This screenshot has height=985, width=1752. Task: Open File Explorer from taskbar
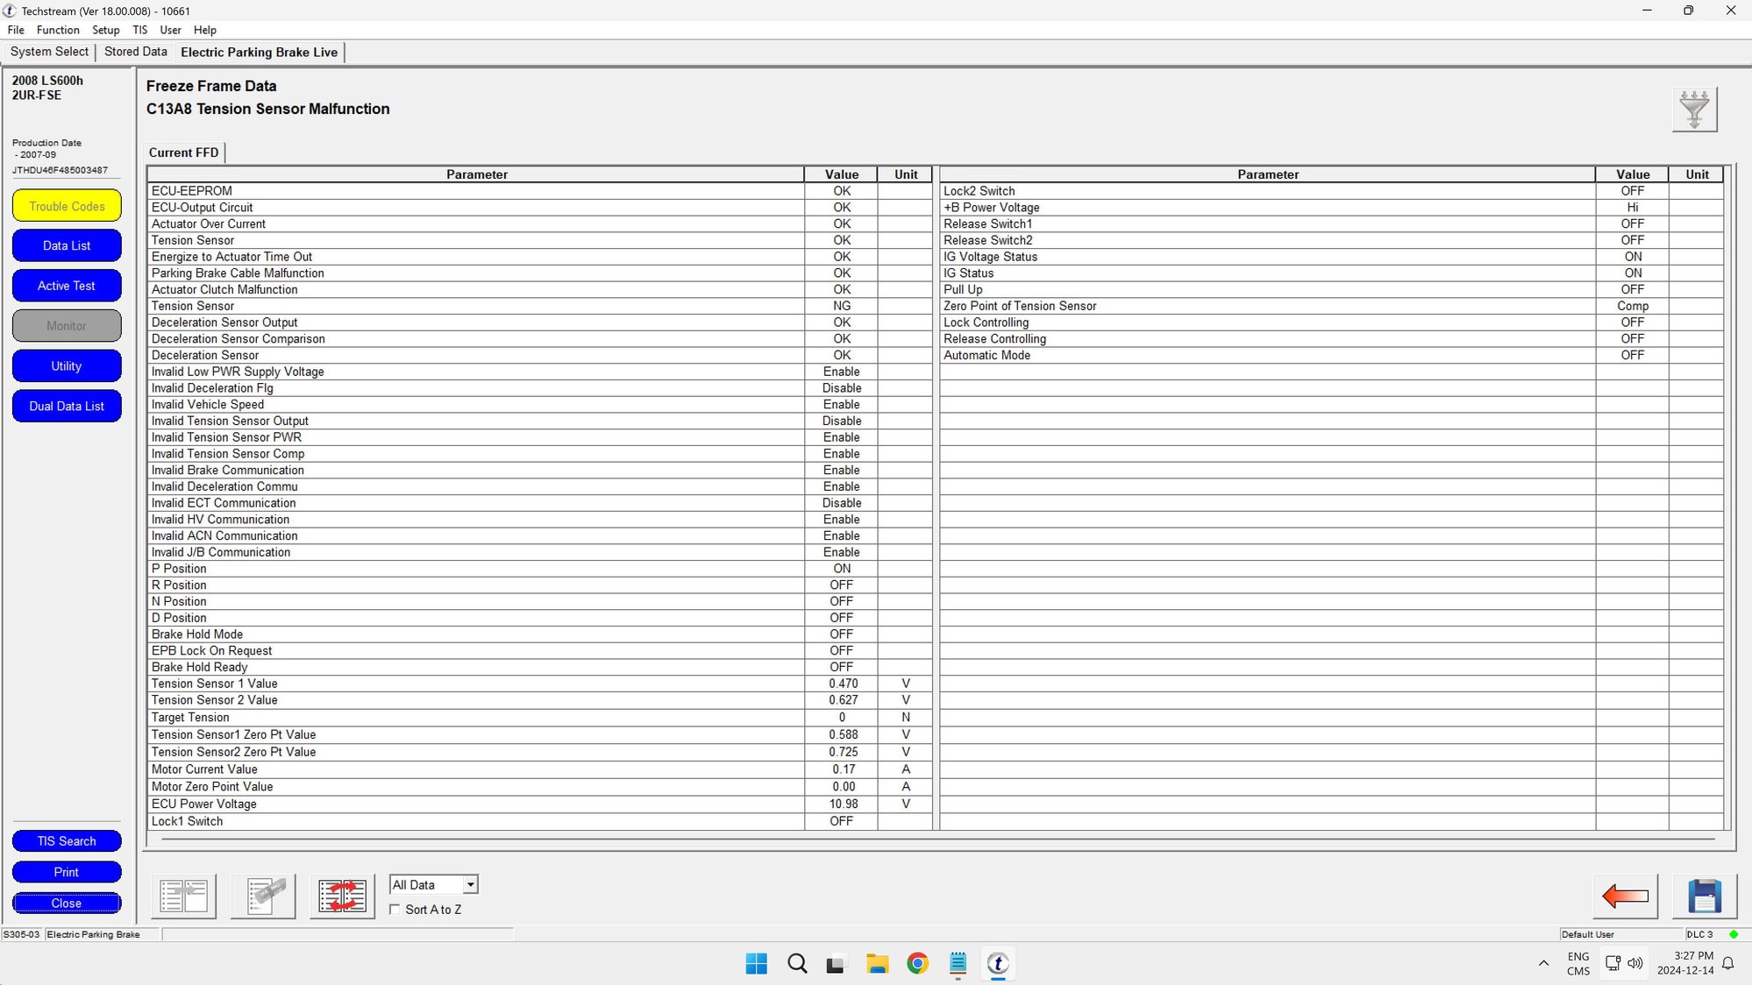coord(877,964)
